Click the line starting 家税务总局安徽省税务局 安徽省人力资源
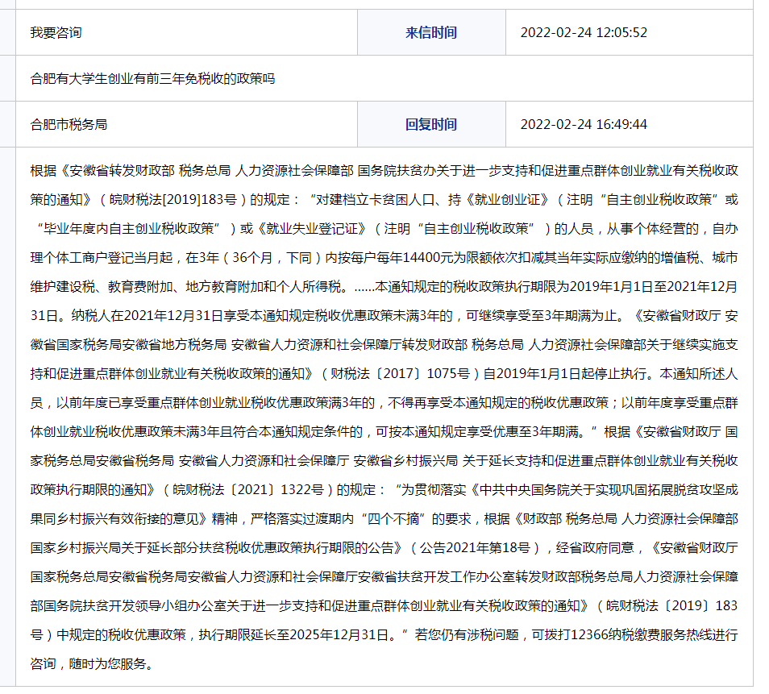Screen dimensions: 769x694 [384, 460]
